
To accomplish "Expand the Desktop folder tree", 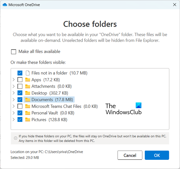I will point(14,93).
